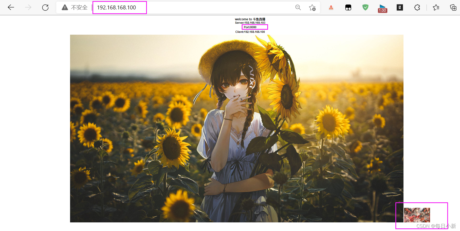Open the collections panel
460x231 pixels.
[453, 7]
